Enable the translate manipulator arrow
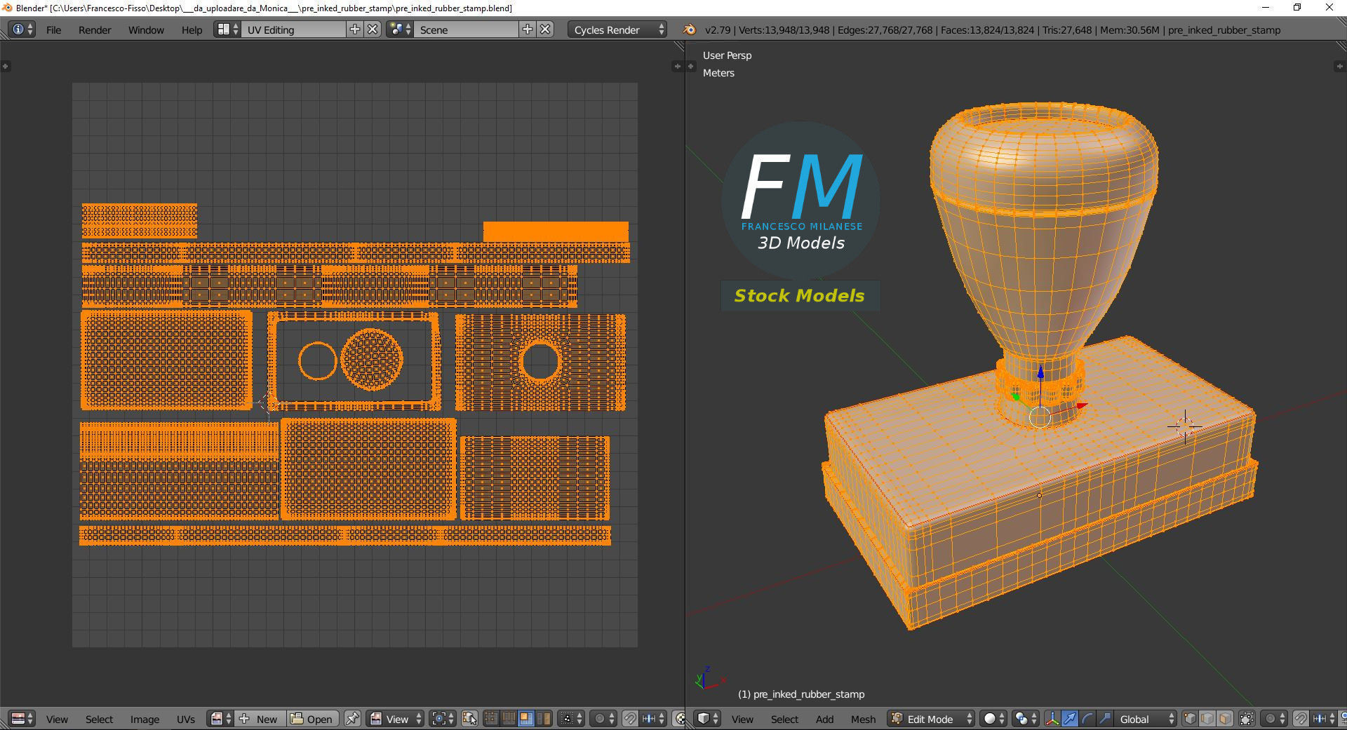The width and height of the screenshot is (1347, 730). point(1070,719)
